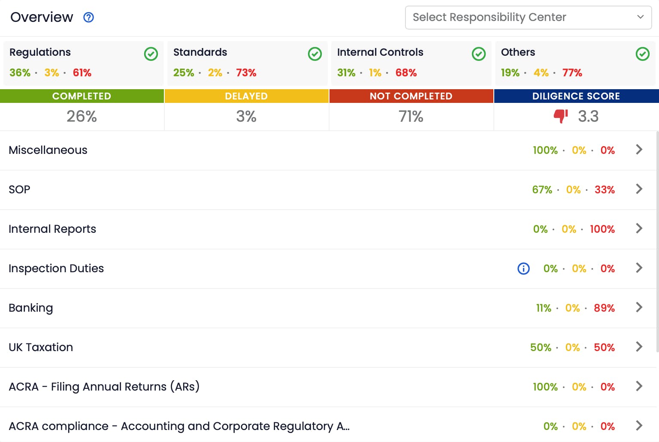Screen dimensions: 659x442
Task: Select the Not Completed status tab
Action: point(411,96)
